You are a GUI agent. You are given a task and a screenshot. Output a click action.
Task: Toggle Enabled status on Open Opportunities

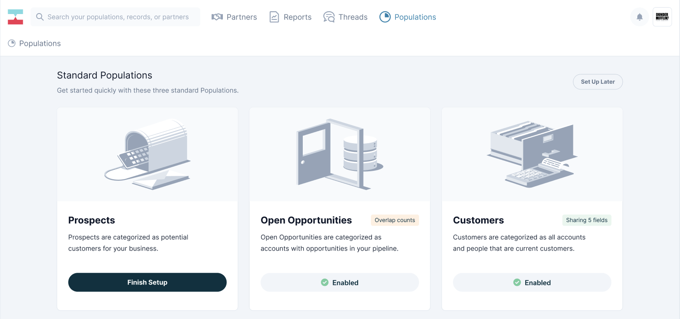(340, 282)
